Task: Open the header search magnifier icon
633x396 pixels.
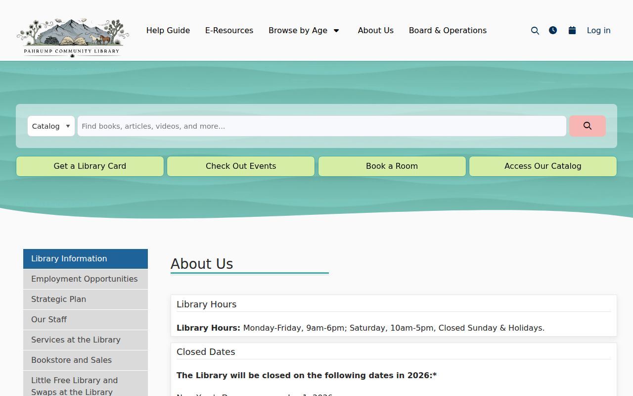Action: point(535,31)
